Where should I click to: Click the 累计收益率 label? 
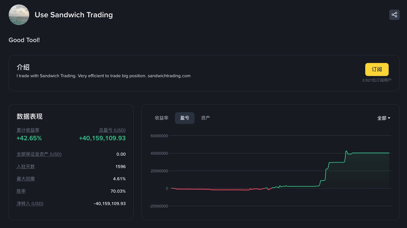click(28, 130)
